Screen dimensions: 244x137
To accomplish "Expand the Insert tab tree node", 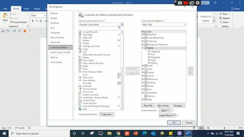I will pos(143,66).
